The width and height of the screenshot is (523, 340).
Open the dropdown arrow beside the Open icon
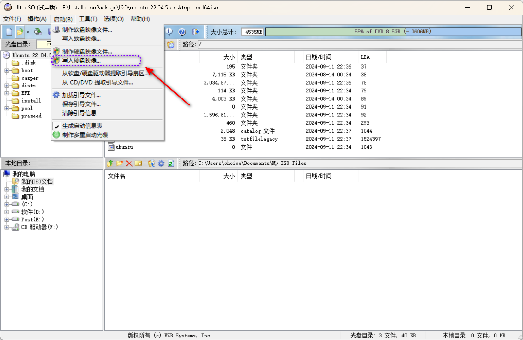click(28, 32)
